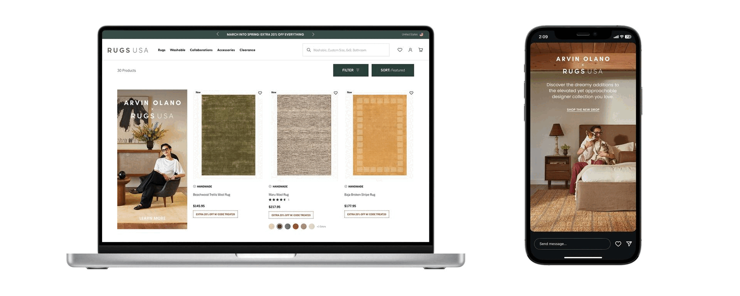This screenshot has width=740, height=296.
Task: Open the green Beachwood Trellis rug image
Action: click(x=228, y=135)
